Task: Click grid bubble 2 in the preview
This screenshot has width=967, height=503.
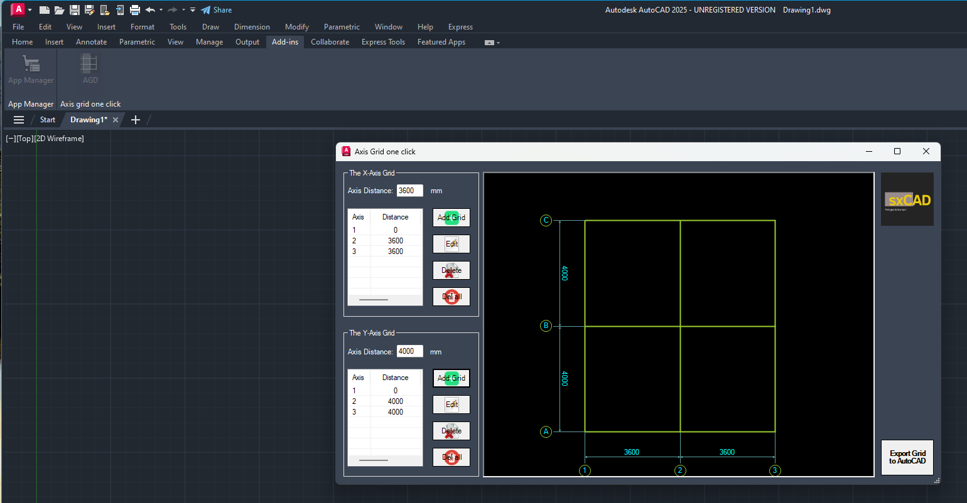Action: click(x=680, y=470)
